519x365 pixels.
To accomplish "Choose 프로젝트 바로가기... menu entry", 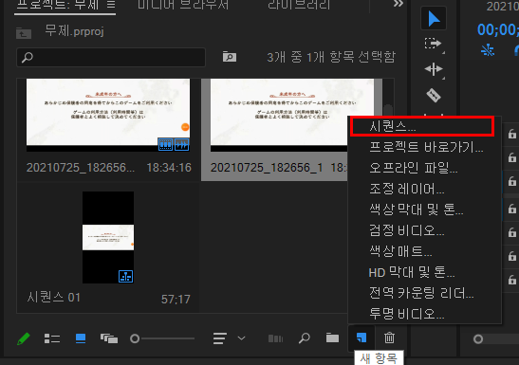I will pyautogui.click(x=425, y=147).
